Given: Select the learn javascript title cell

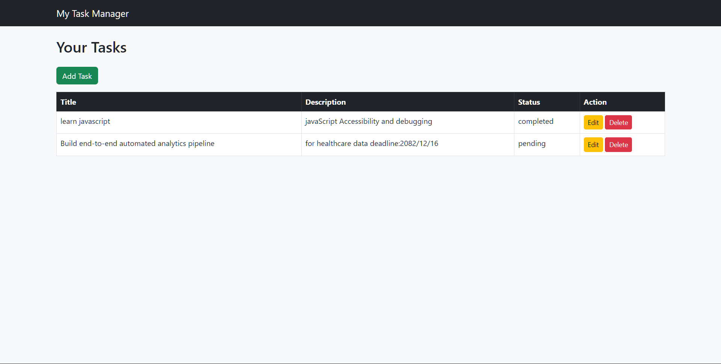Looking at the screenshot, I should point(85,122).
